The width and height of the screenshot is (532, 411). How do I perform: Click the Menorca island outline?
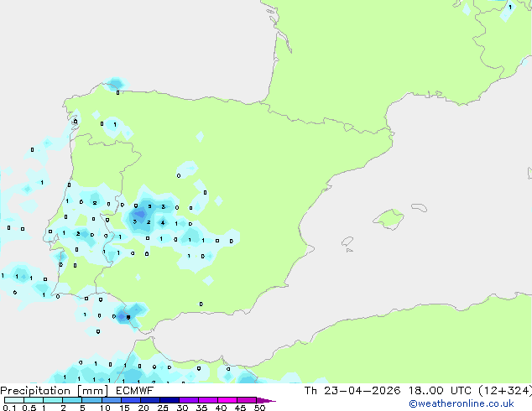click(x=419, y=207)
